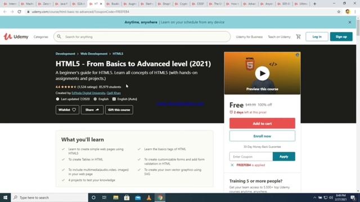Open Microsoft Store from the taskbar
Screen dimensions: 360x202
click(127, 198)
